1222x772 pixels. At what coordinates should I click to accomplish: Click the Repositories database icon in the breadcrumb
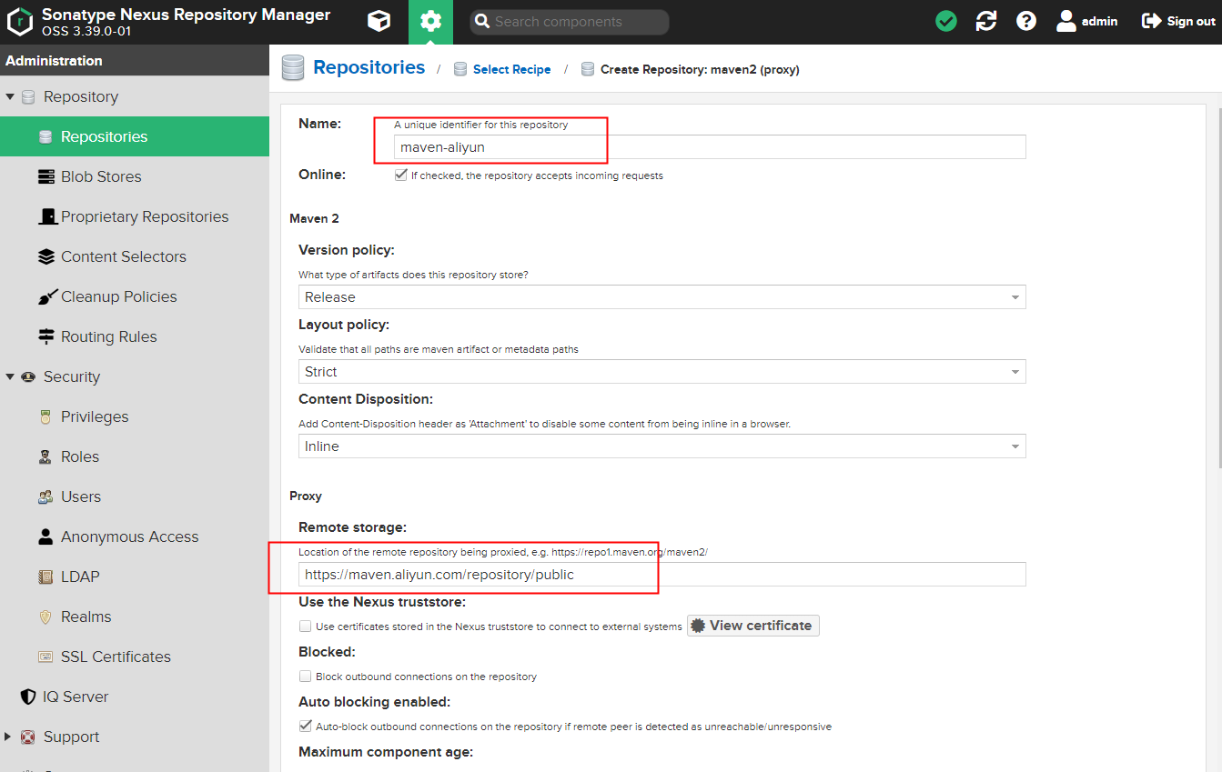[293, 68]
